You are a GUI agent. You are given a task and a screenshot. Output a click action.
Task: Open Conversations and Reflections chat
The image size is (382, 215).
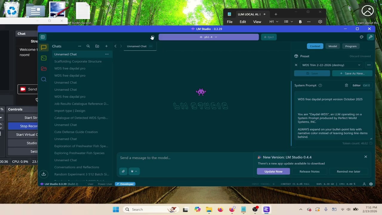pos(77,167)
